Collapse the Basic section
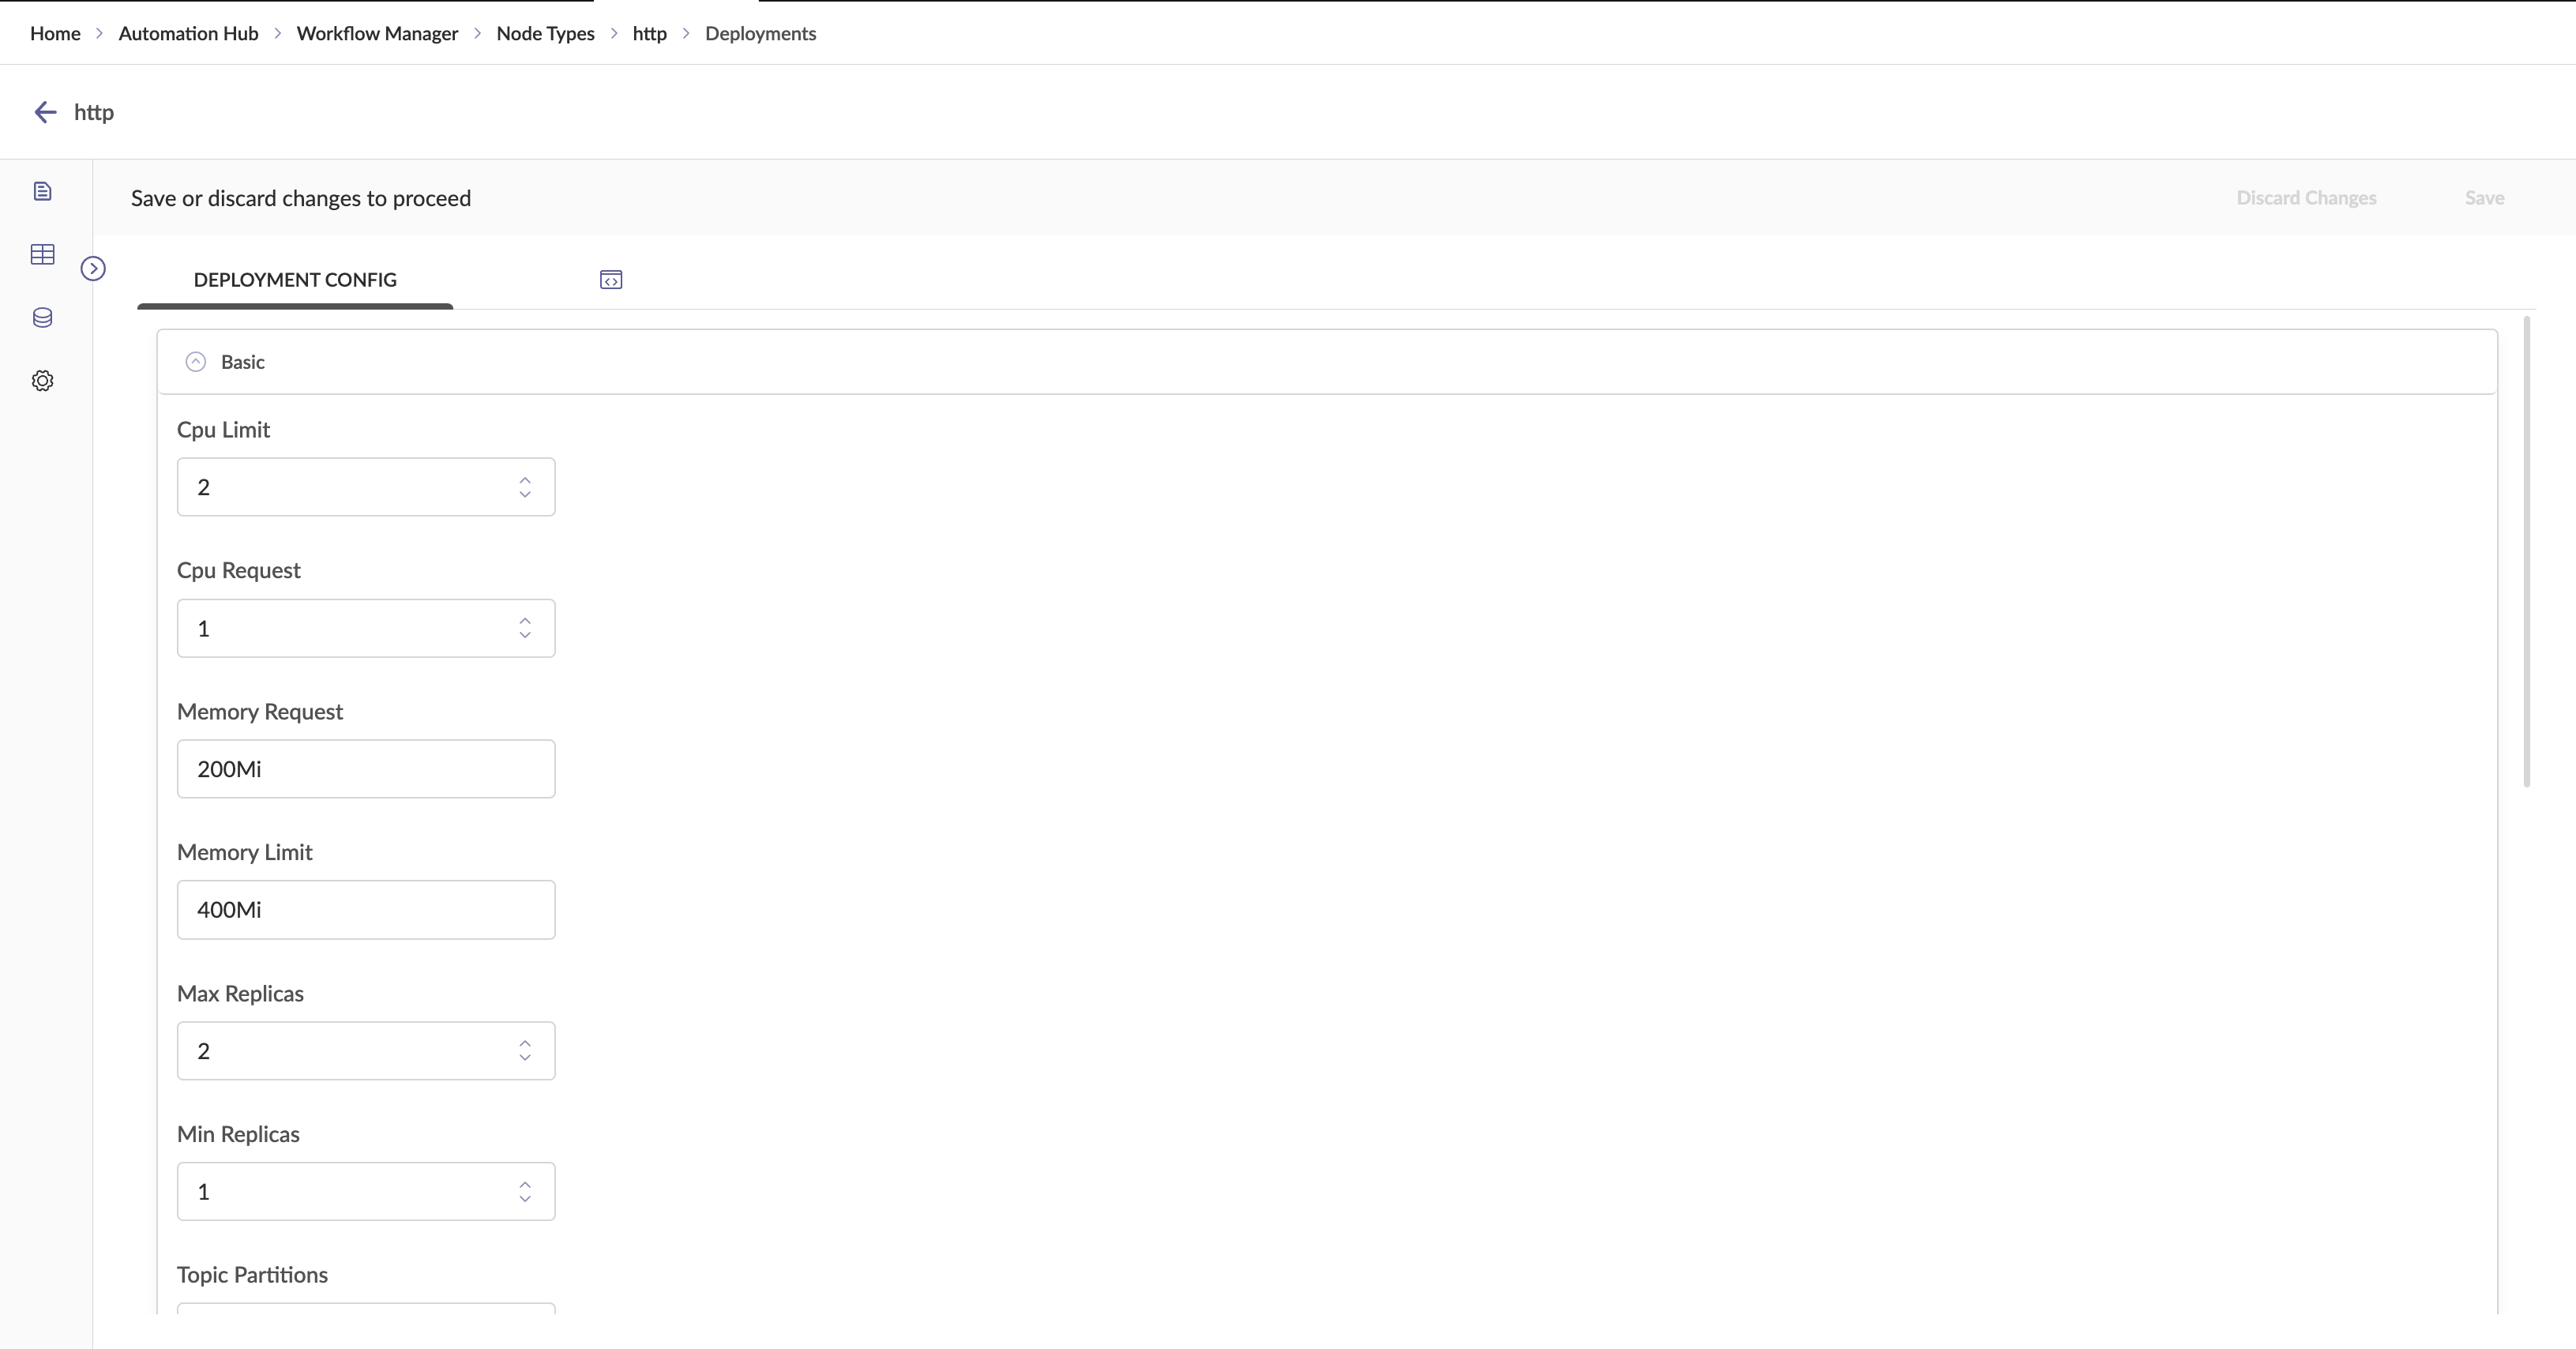 click(196, 362)
